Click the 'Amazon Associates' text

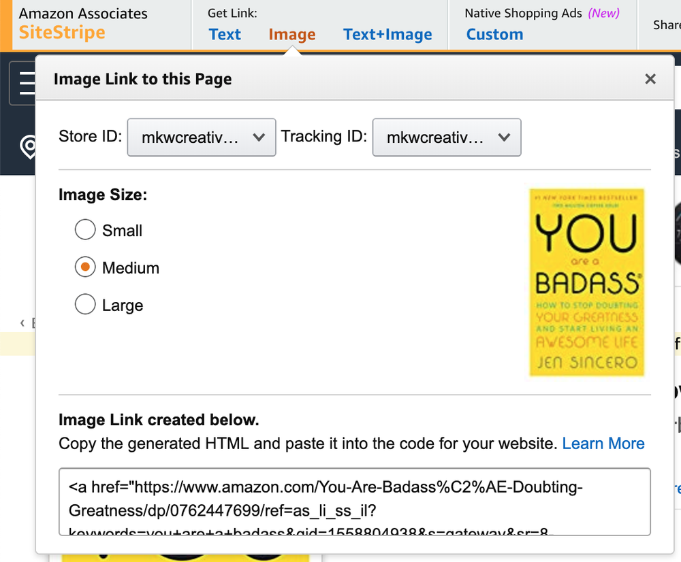click(x=83, y=14)
